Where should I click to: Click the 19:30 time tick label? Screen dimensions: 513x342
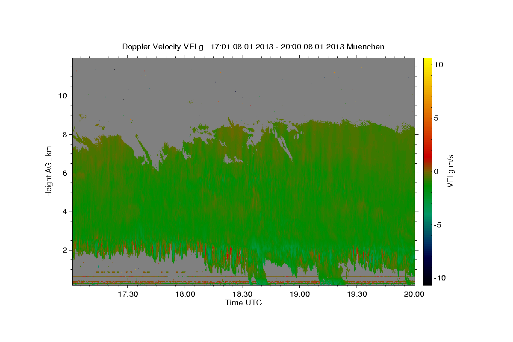[357, 294]
